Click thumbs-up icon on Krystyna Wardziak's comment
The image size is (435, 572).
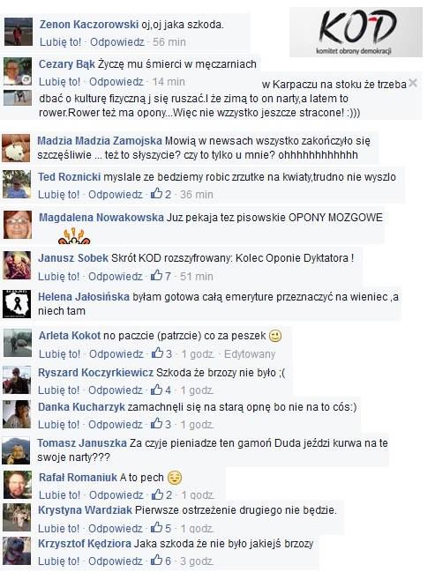pos(156,528)
